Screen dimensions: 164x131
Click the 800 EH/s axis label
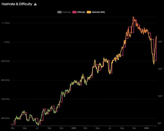coord(5,80)
